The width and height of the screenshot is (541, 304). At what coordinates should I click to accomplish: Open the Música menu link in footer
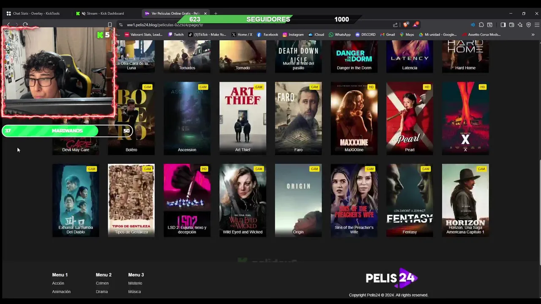[x=134, y=292]
